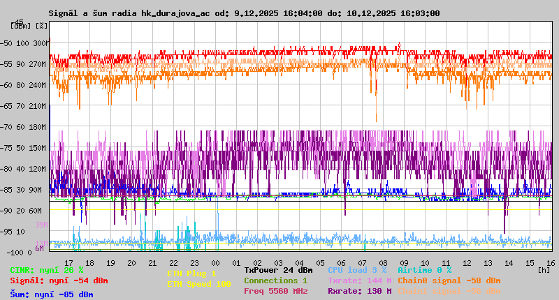
Task: Click the '04' hour tick on the time axis
Action: (300, 263)
